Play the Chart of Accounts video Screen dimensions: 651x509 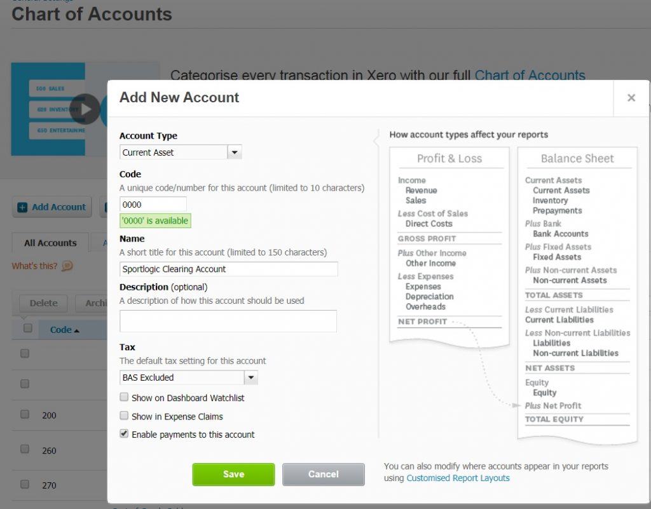(85, 109)
